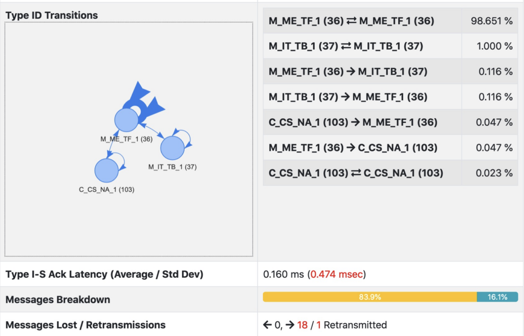Screen dimensions: 524x336
Task: Click the C_CS_NA_1 (103) graph node
Action: click(106, 170)
